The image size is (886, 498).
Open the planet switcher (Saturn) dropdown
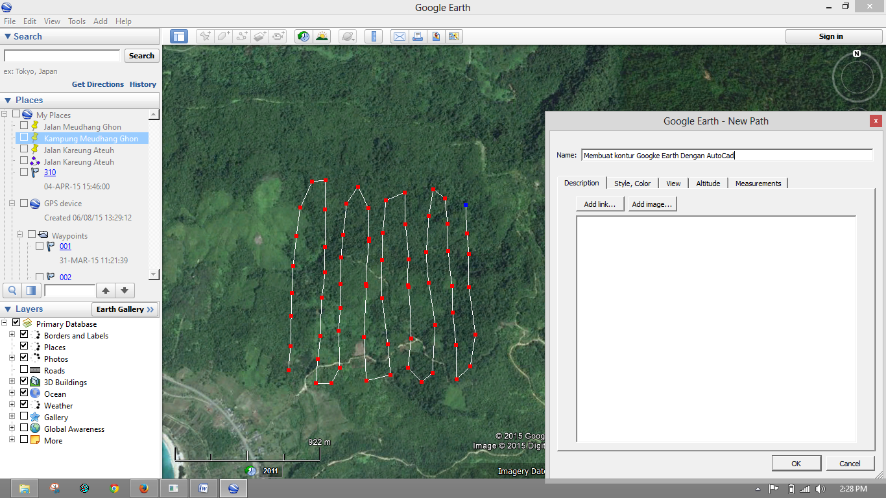click(348, 36)
